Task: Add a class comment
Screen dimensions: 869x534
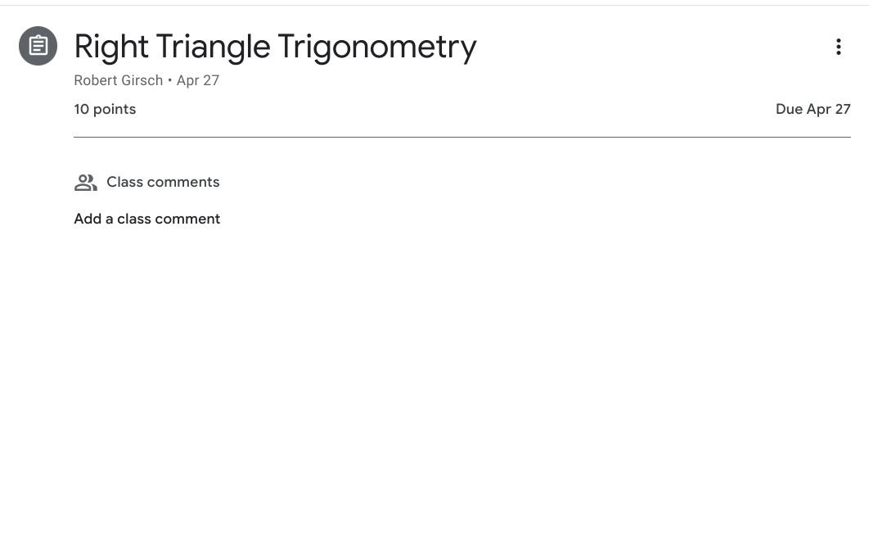Action: click(x=147, y=219)
